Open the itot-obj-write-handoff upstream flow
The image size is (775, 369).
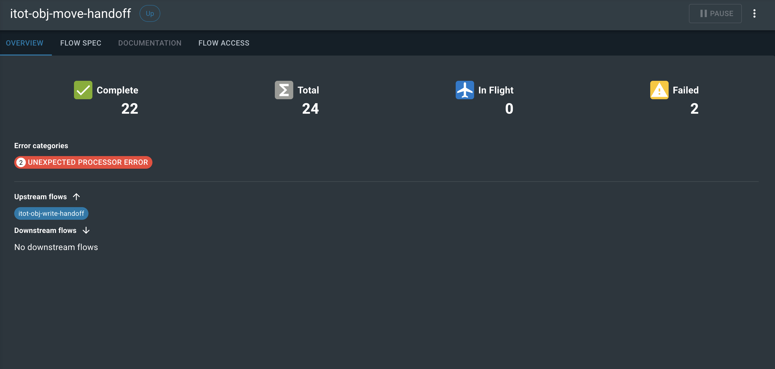51,213
